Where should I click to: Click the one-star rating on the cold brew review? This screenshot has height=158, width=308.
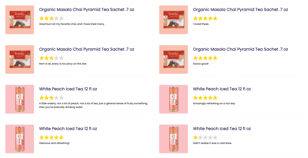(x=205, y=138)
